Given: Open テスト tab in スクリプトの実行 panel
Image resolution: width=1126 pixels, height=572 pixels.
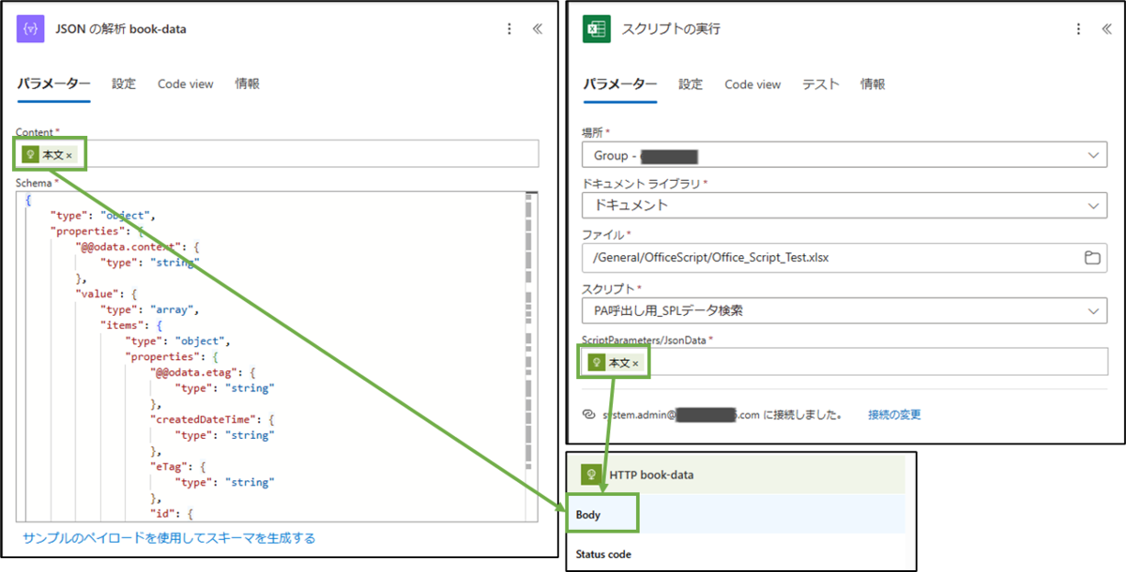Looking at the screenshot, I should (x=820, y=83).
